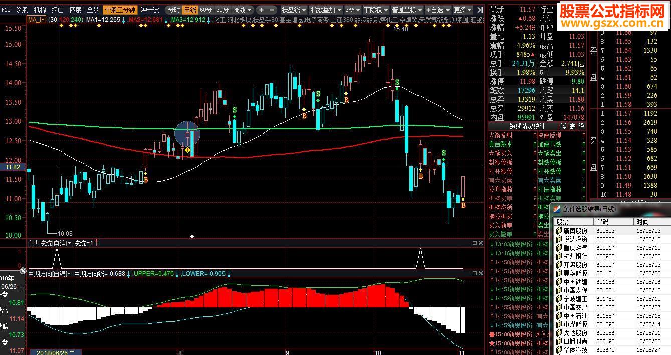The image size is (671, 355).
Task: Open the 下除权 adjustment dropdown
Action: (x=375, y=10)
